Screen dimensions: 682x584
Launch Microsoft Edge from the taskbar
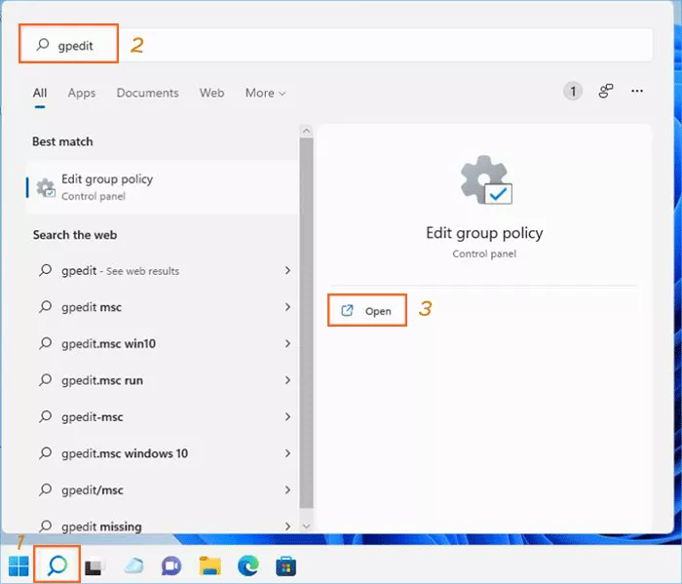pos(247,565)
